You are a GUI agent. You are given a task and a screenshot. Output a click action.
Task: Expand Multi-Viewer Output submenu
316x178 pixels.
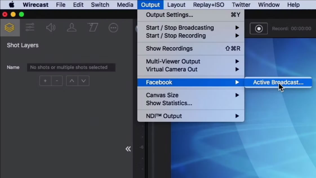tap(191, 61)
